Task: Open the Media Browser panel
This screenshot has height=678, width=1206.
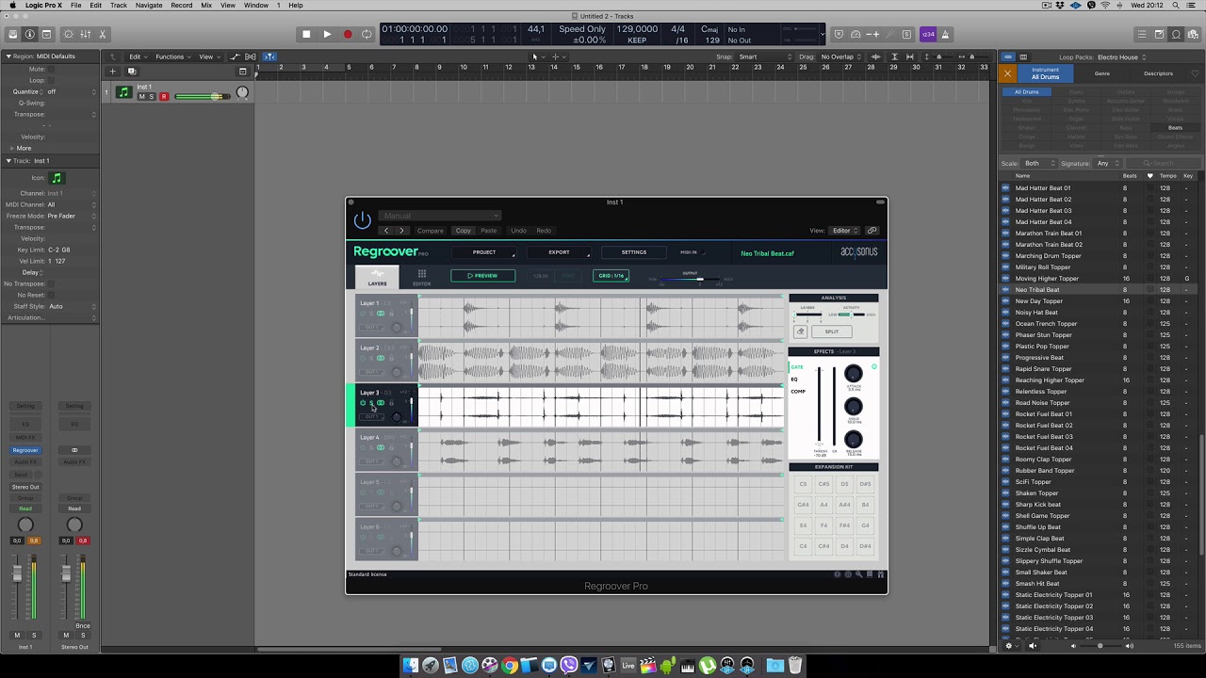Action: coord(1193,34)
